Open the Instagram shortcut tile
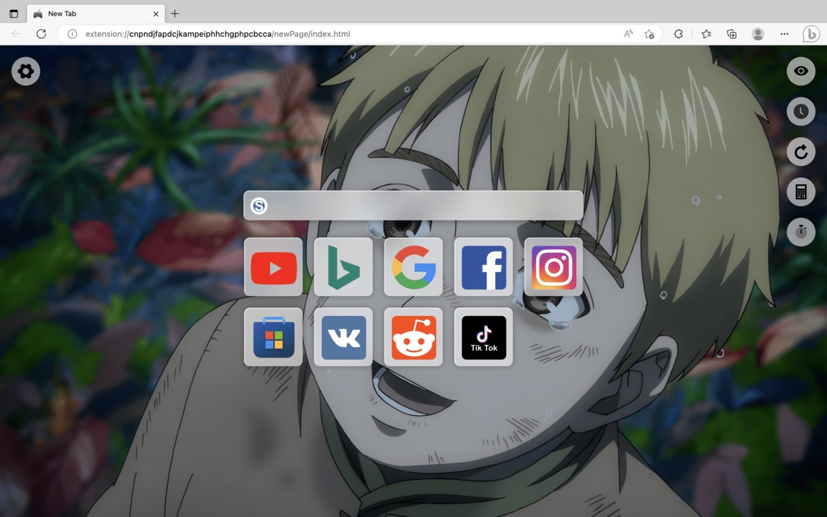 coord(554,267)
